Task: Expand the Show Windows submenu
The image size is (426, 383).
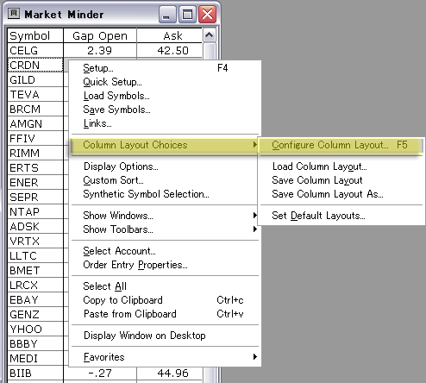Action: point(165,216)
